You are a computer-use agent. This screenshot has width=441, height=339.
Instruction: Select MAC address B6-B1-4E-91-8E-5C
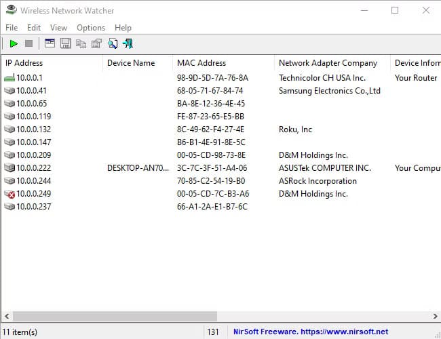point(211,142)
